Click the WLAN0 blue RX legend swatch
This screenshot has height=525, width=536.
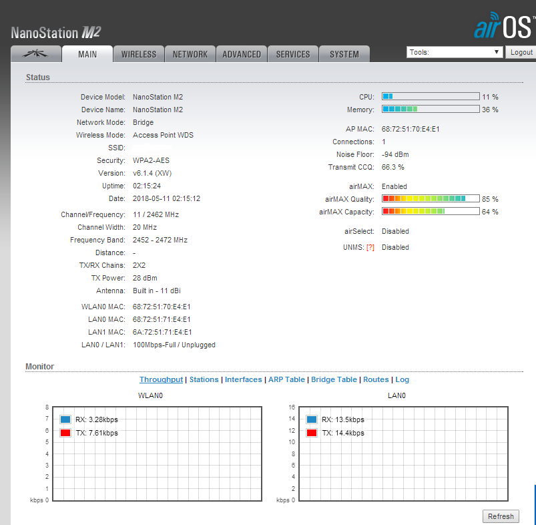pos(65,419)
